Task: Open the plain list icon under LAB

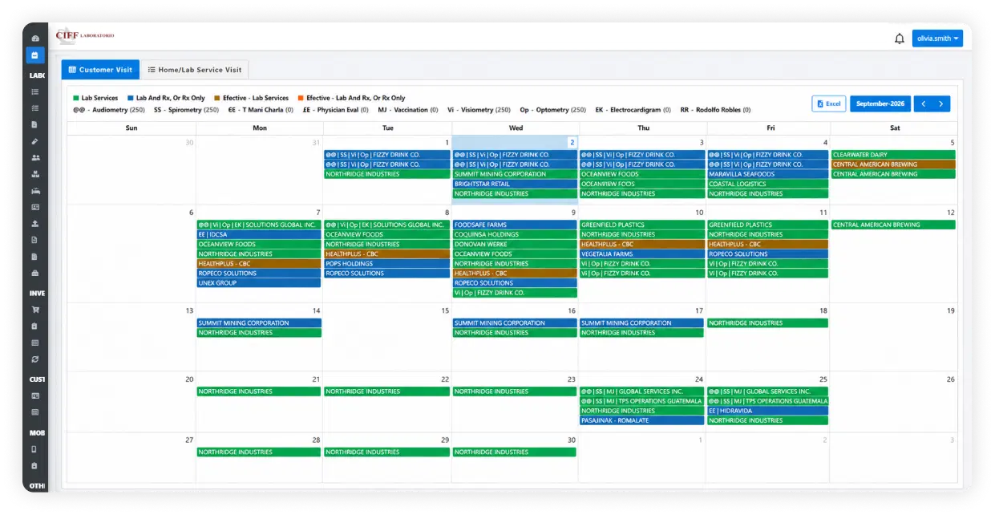Action: (x=34, y=92)
